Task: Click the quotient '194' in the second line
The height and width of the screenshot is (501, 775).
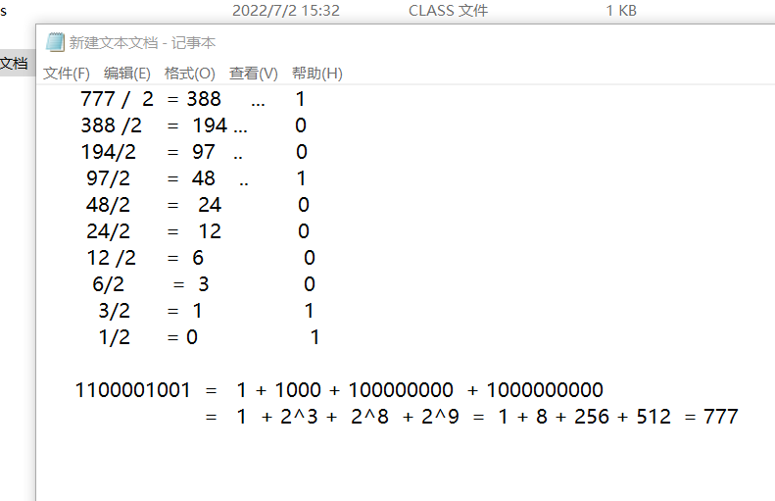Action: click(210, 125)
